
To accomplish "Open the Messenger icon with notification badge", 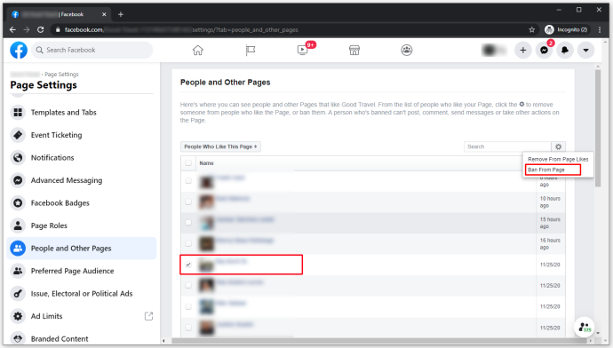I will coord(545,50).
